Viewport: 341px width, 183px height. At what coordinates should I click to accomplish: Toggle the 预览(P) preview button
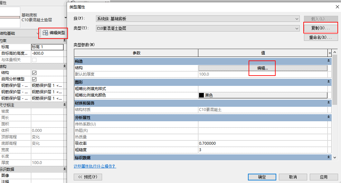[88, 177]
